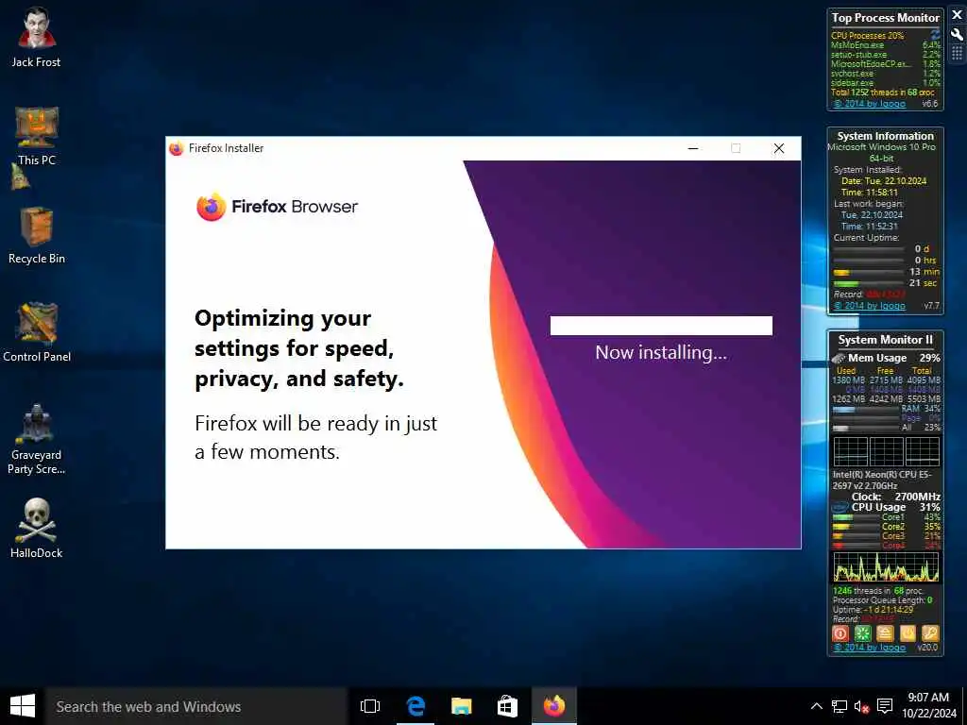967x725 pixels.
Task: Refresh the Top Process Monitor list
Action: [936, 34]
